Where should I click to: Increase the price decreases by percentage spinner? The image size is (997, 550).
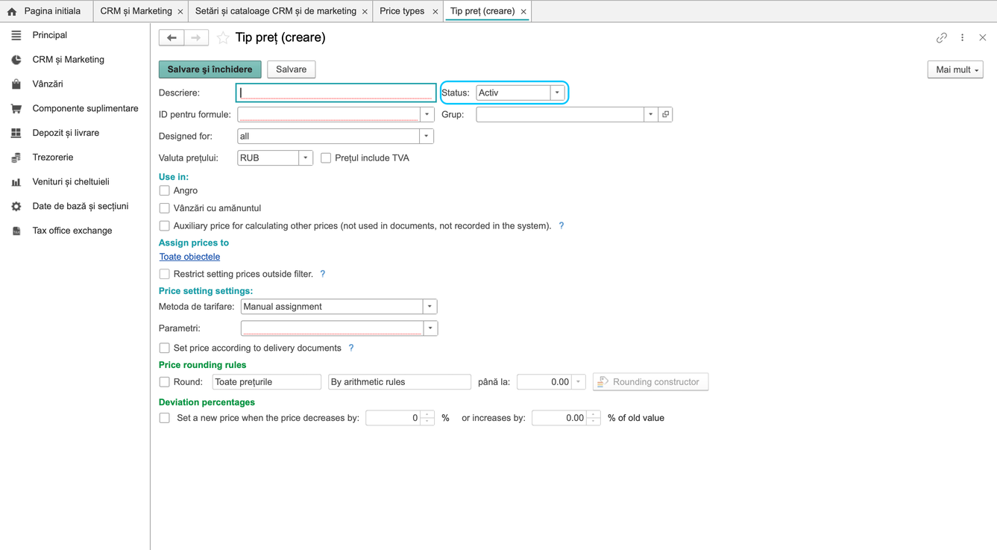pyautogui.click(x=427, y=414)
